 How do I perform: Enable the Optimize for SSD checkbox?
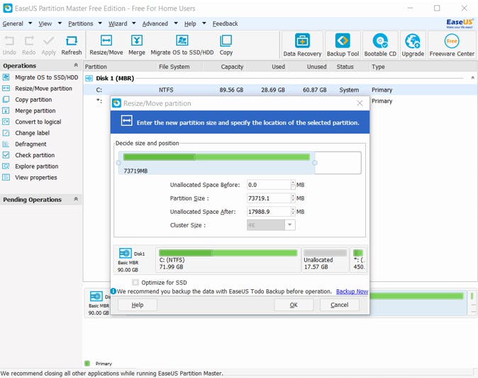click(x=135, y=282)
